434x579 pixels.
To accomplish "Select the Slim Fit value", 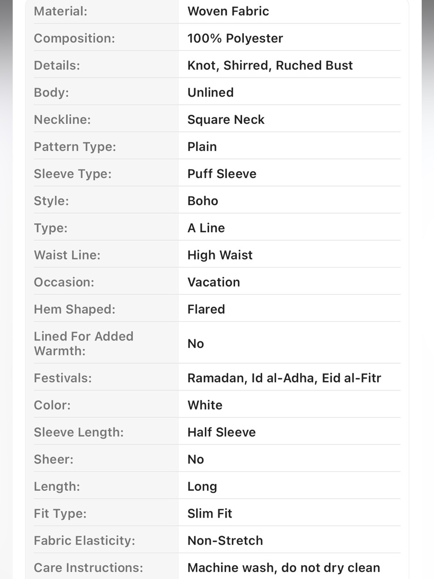I will pos(210,513).
